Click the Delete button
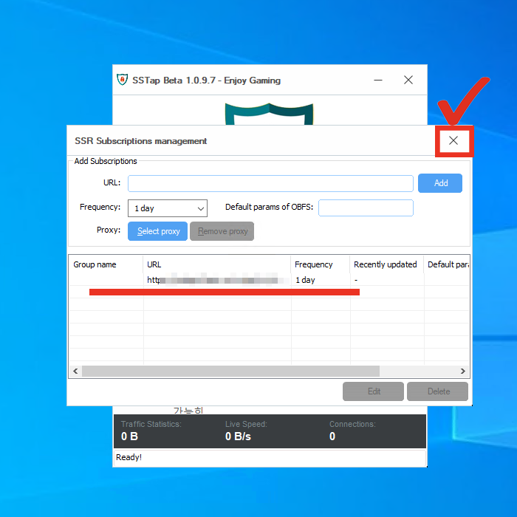The image size is (517, 517). (437, 391)
